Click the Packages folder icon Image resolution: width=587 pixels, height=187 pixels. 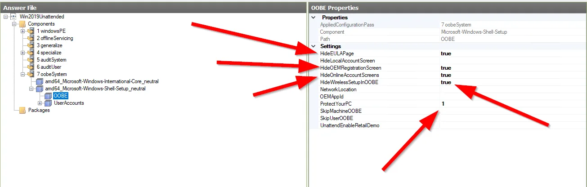click(22, 110)
